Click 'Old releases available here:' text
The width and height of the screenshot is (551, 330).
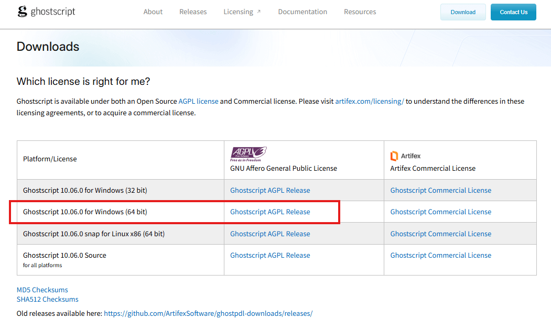(59, 313)
